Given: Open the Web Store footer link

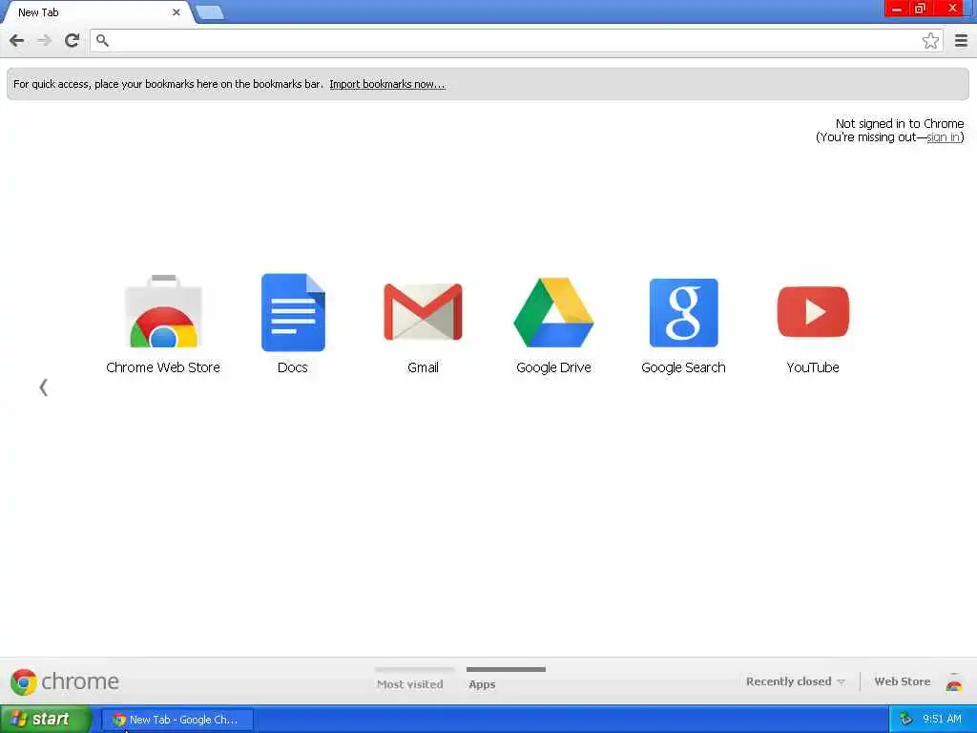Looking at the screenshot, I should (903, 681).
